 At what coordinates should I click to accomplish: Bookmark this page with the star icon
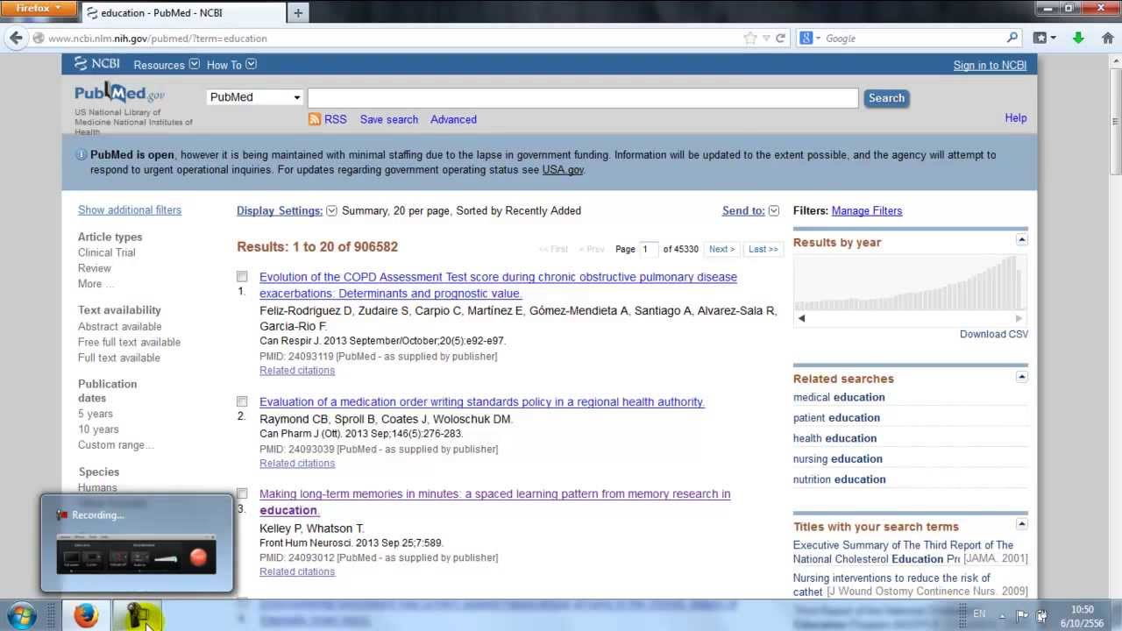click(749, 39)
